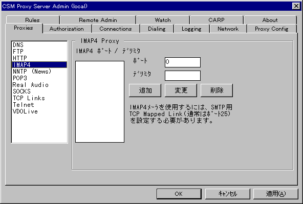The width and height of the screenshot is (303, 204).
Task: Open the Connections tab
Action: 116,29
